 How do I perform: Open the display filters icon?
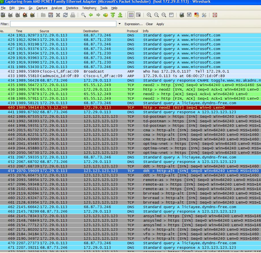[189, 15]
